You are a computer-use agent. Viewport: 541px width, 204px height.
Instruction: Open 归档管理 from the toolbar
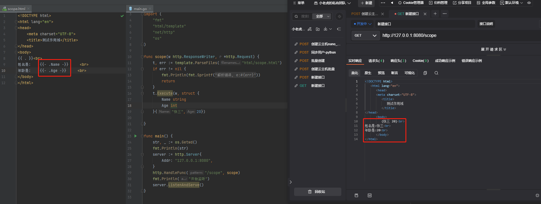[438, 3]
